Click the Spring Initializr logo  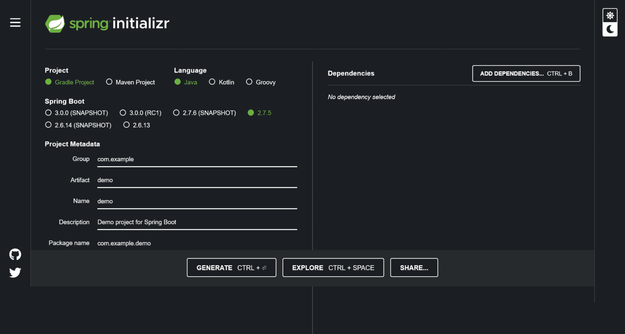[x=107, y=23]
